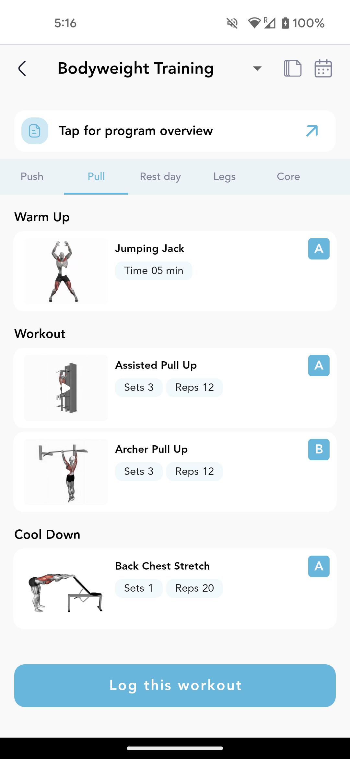
Task: Select the Pull tab
Action: click(x=96, y=176)
